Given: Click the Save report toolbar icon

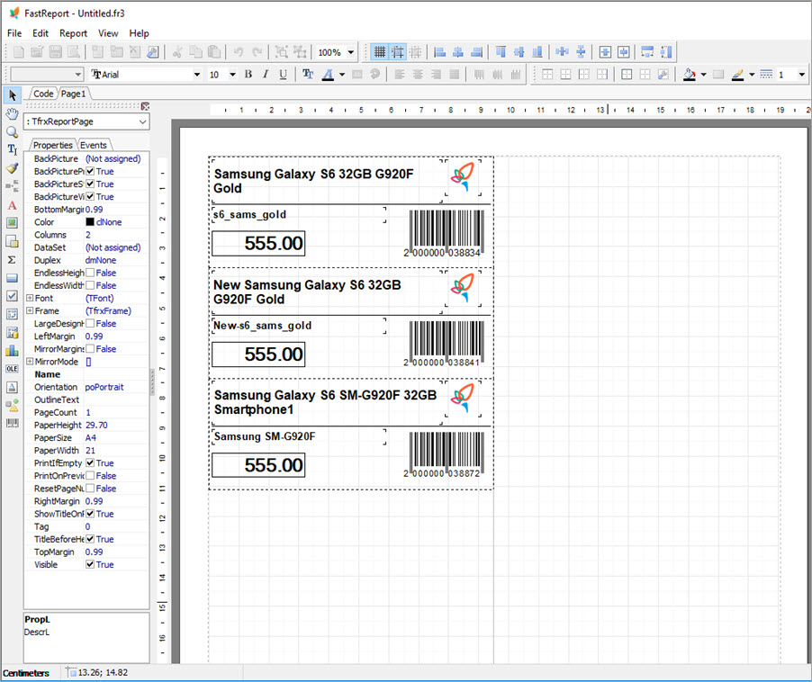Looking at the screenshot, I should pyautogui.click(x=56, y=52).
